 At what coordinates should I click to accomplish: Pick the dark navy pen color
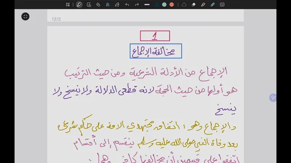[156, 5]
